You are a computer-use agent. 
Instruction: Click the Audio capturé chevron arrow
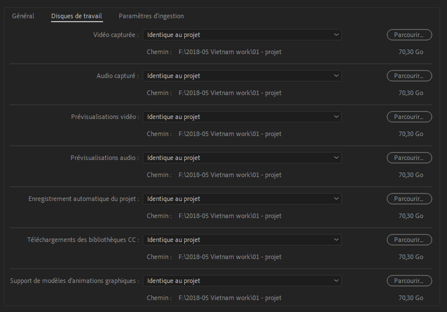(x=337, y=76)
